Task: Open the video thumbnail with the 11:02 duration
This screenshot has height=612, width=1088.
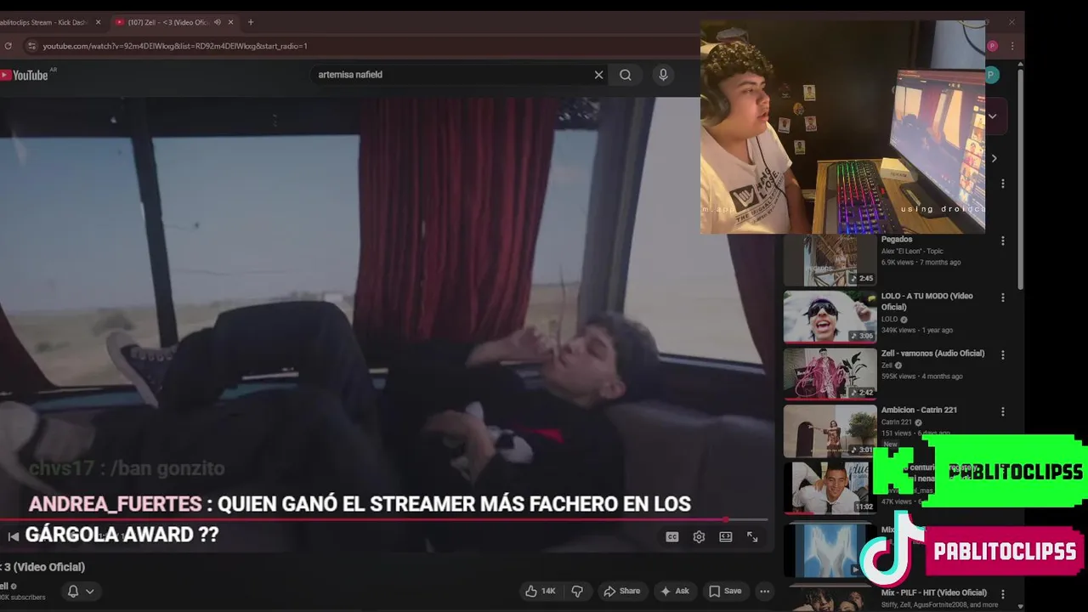Action: (x=830, y=488)
